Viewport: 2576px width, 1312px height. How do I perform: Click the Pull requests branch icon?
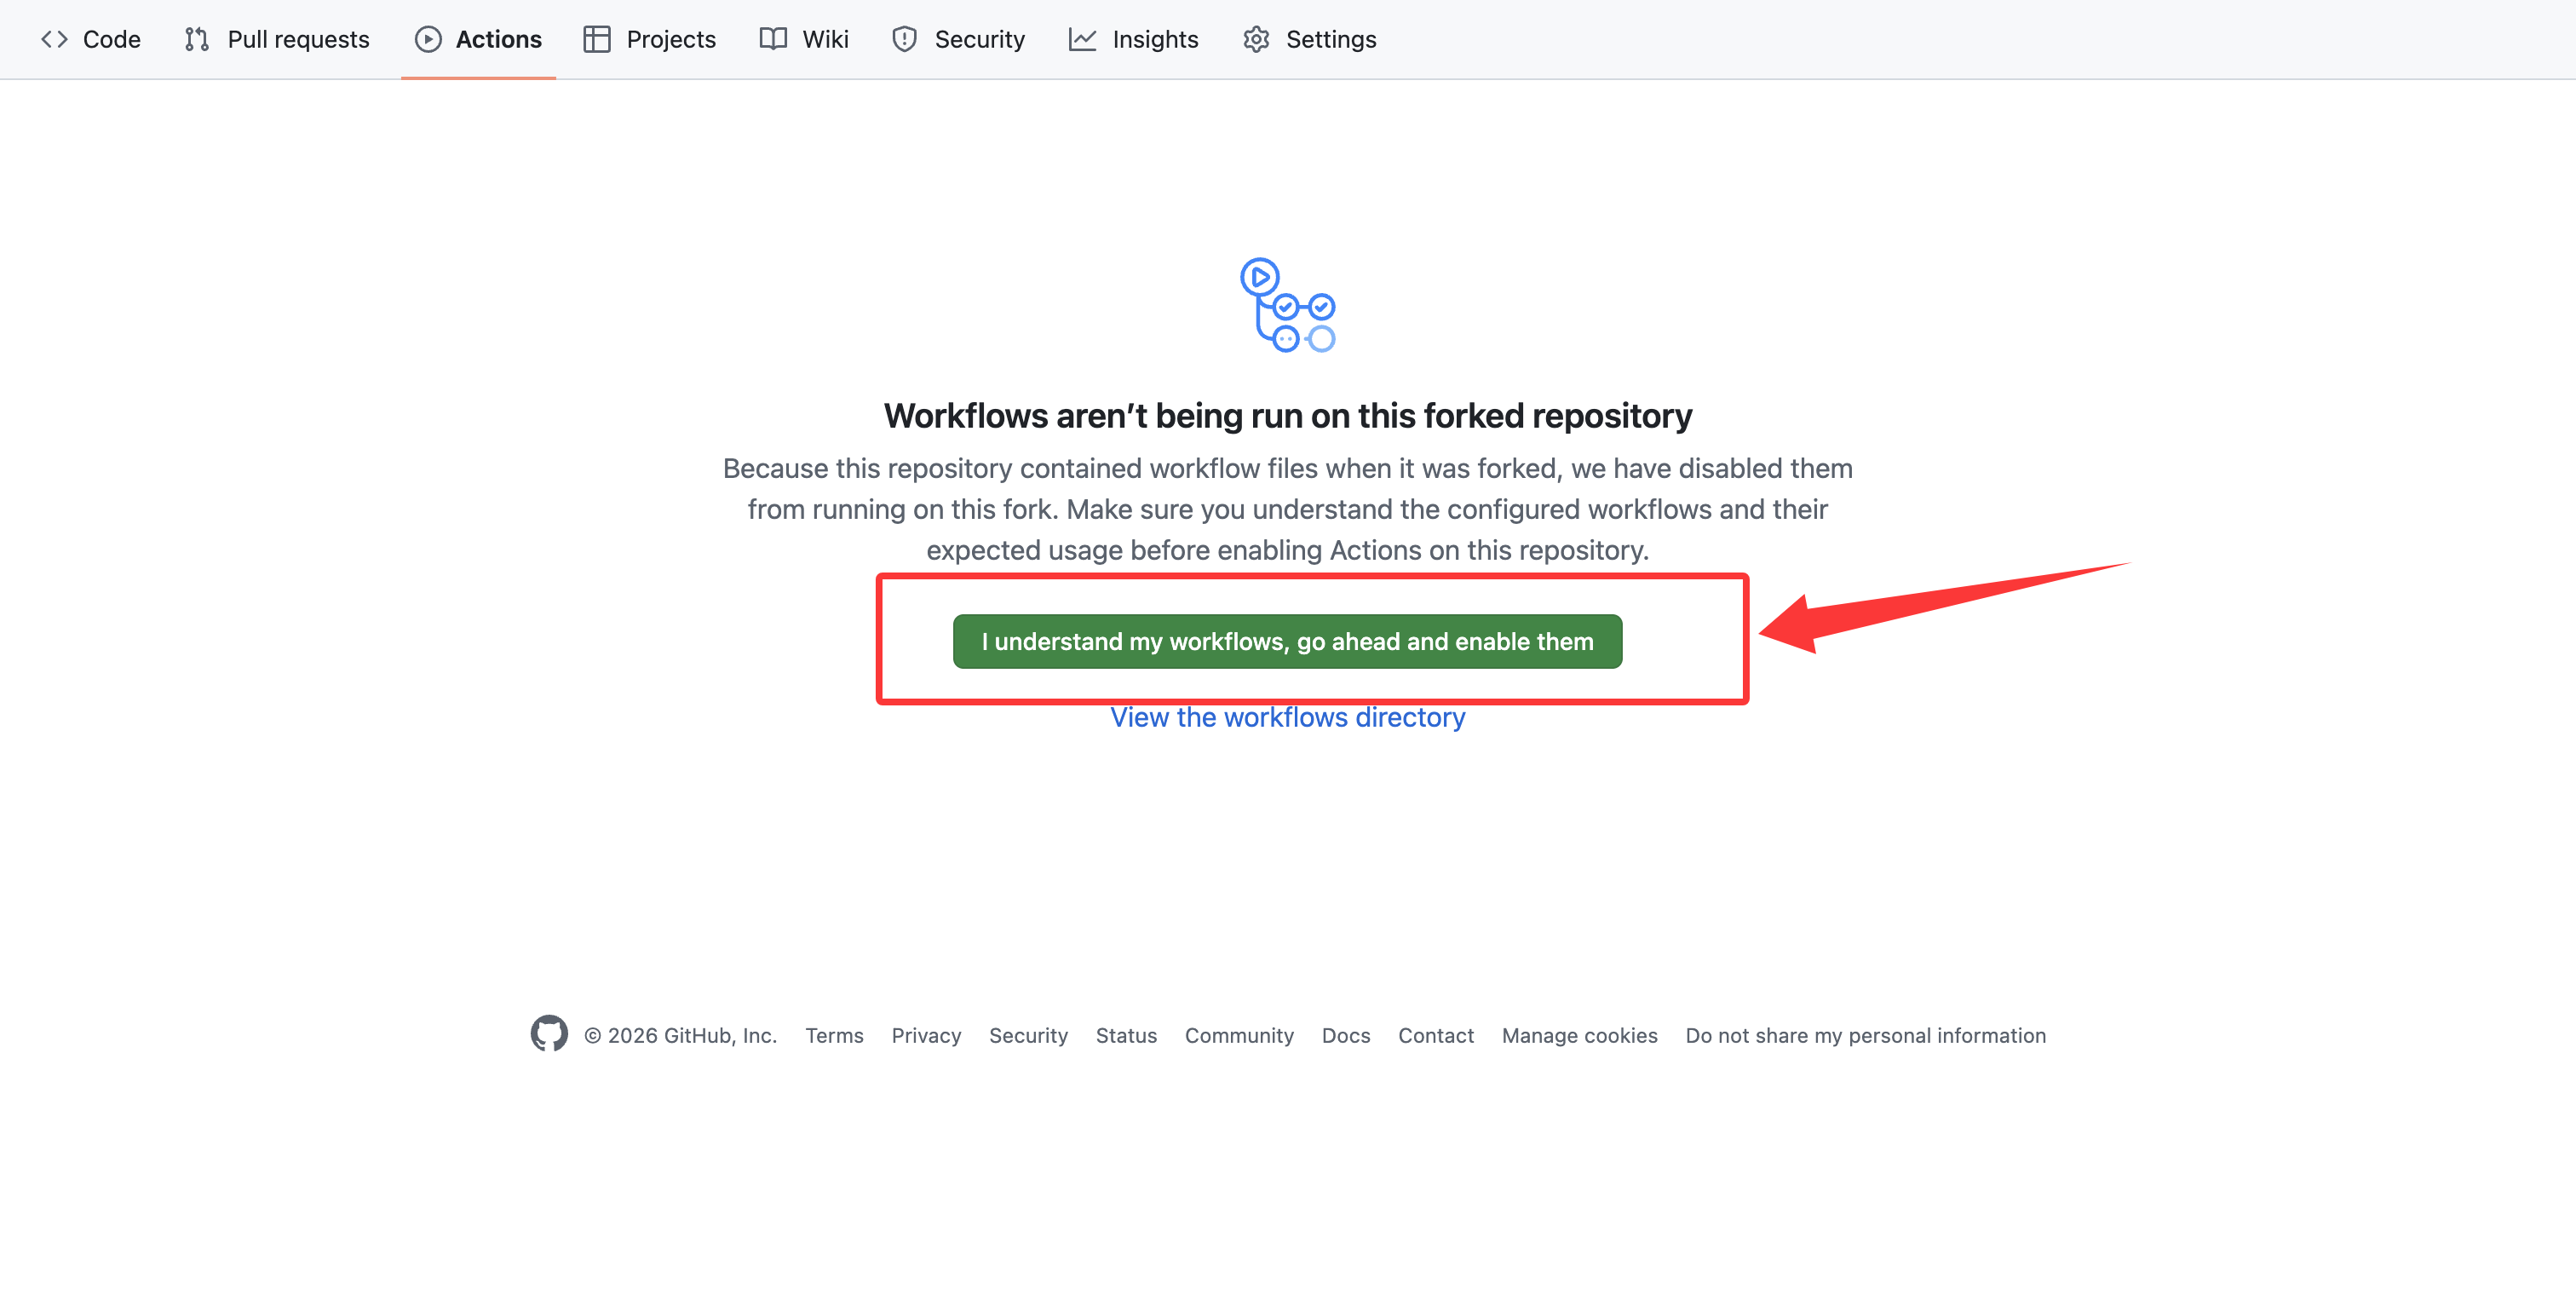[x=197, y=39]
